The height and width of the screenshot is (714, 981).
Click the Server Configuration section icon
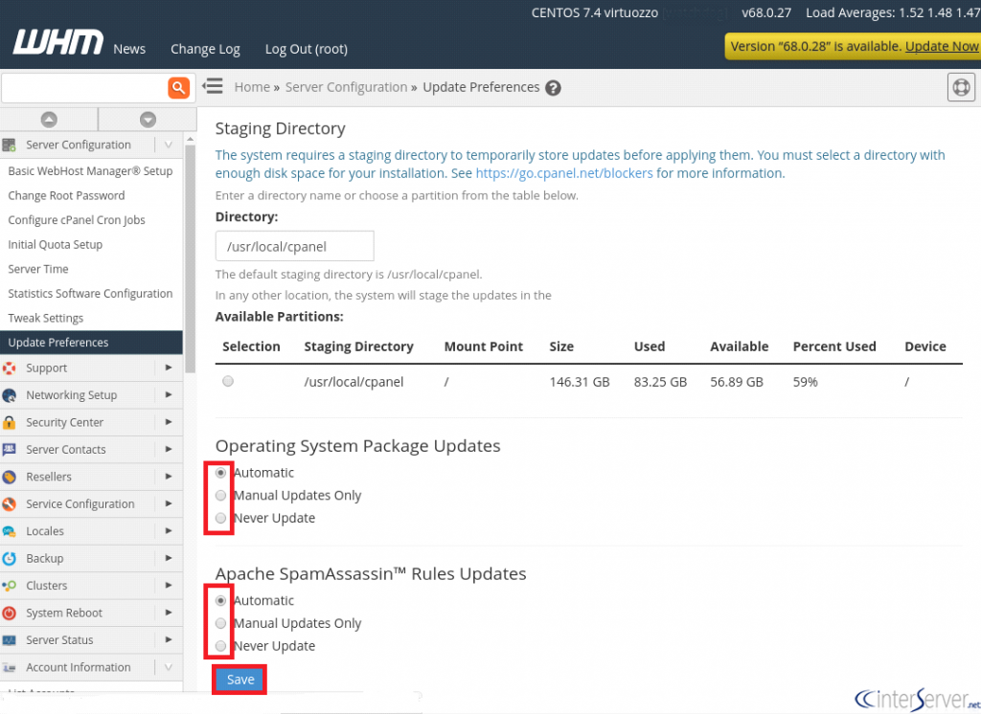pyautogui.click(x=10, y=145)
